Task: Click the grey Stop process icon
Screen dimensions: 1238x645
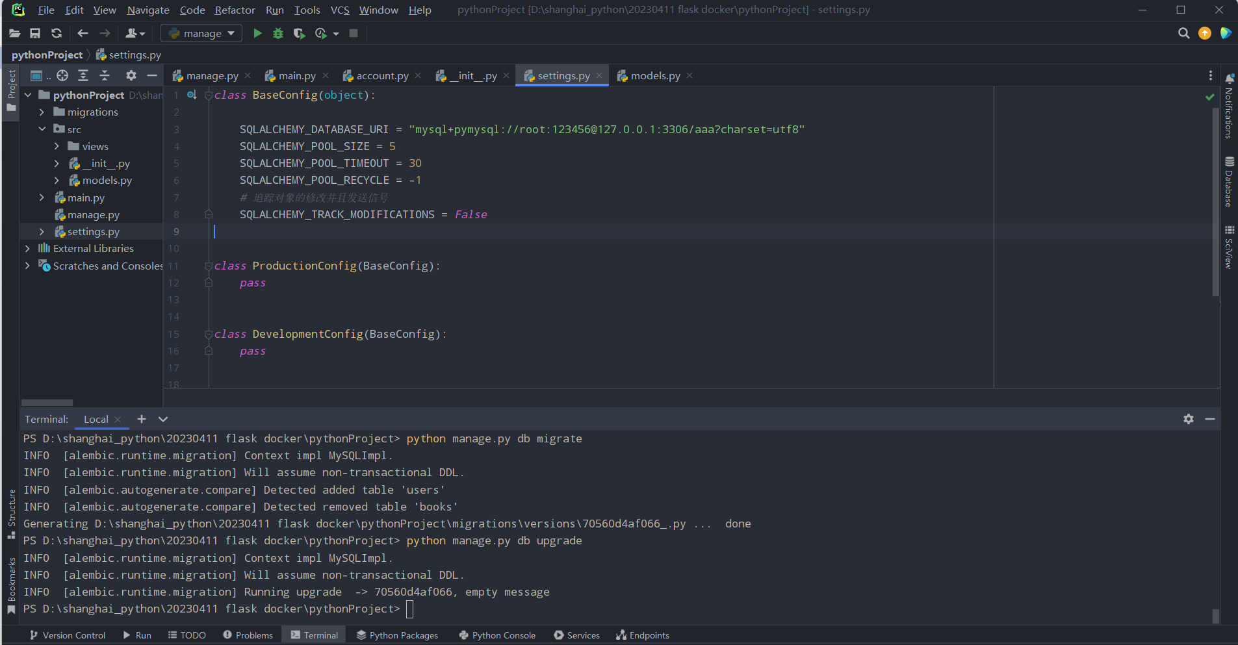Action: tap(354, 33)
